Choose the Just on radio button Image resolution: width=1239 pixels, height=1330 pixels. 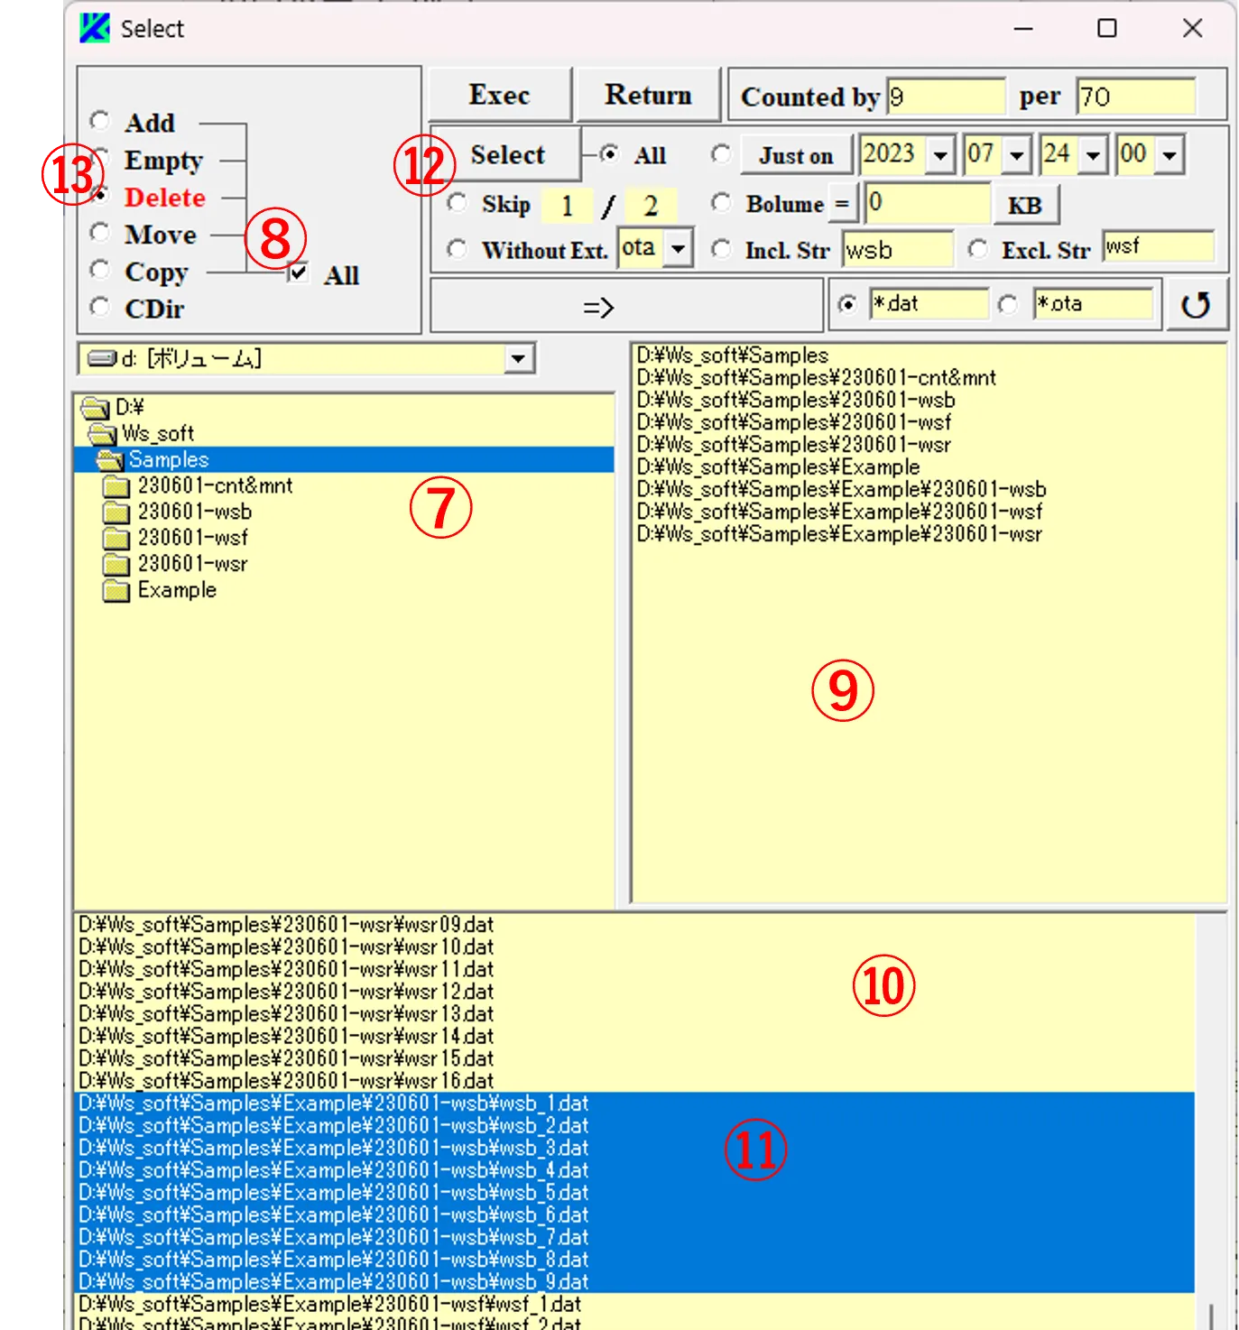pos(720,154)
